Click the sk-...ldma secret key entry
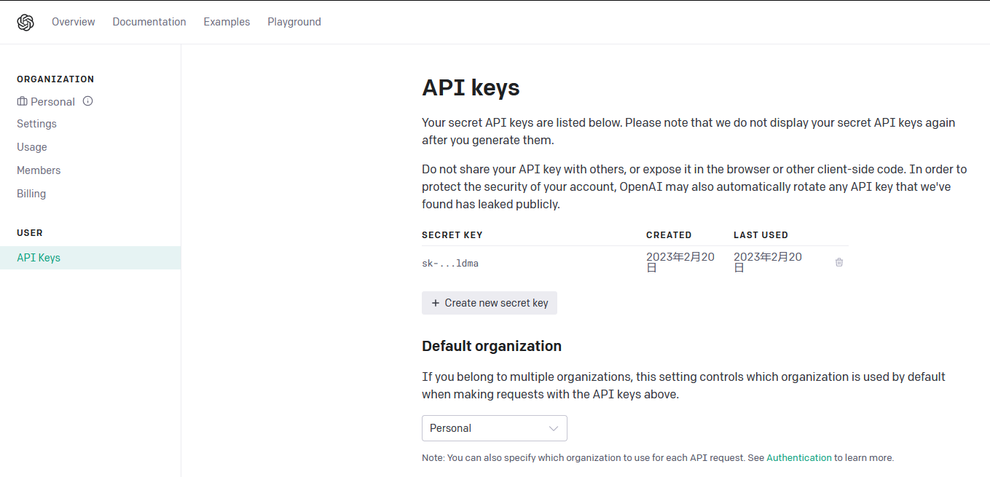 (450, 264)
